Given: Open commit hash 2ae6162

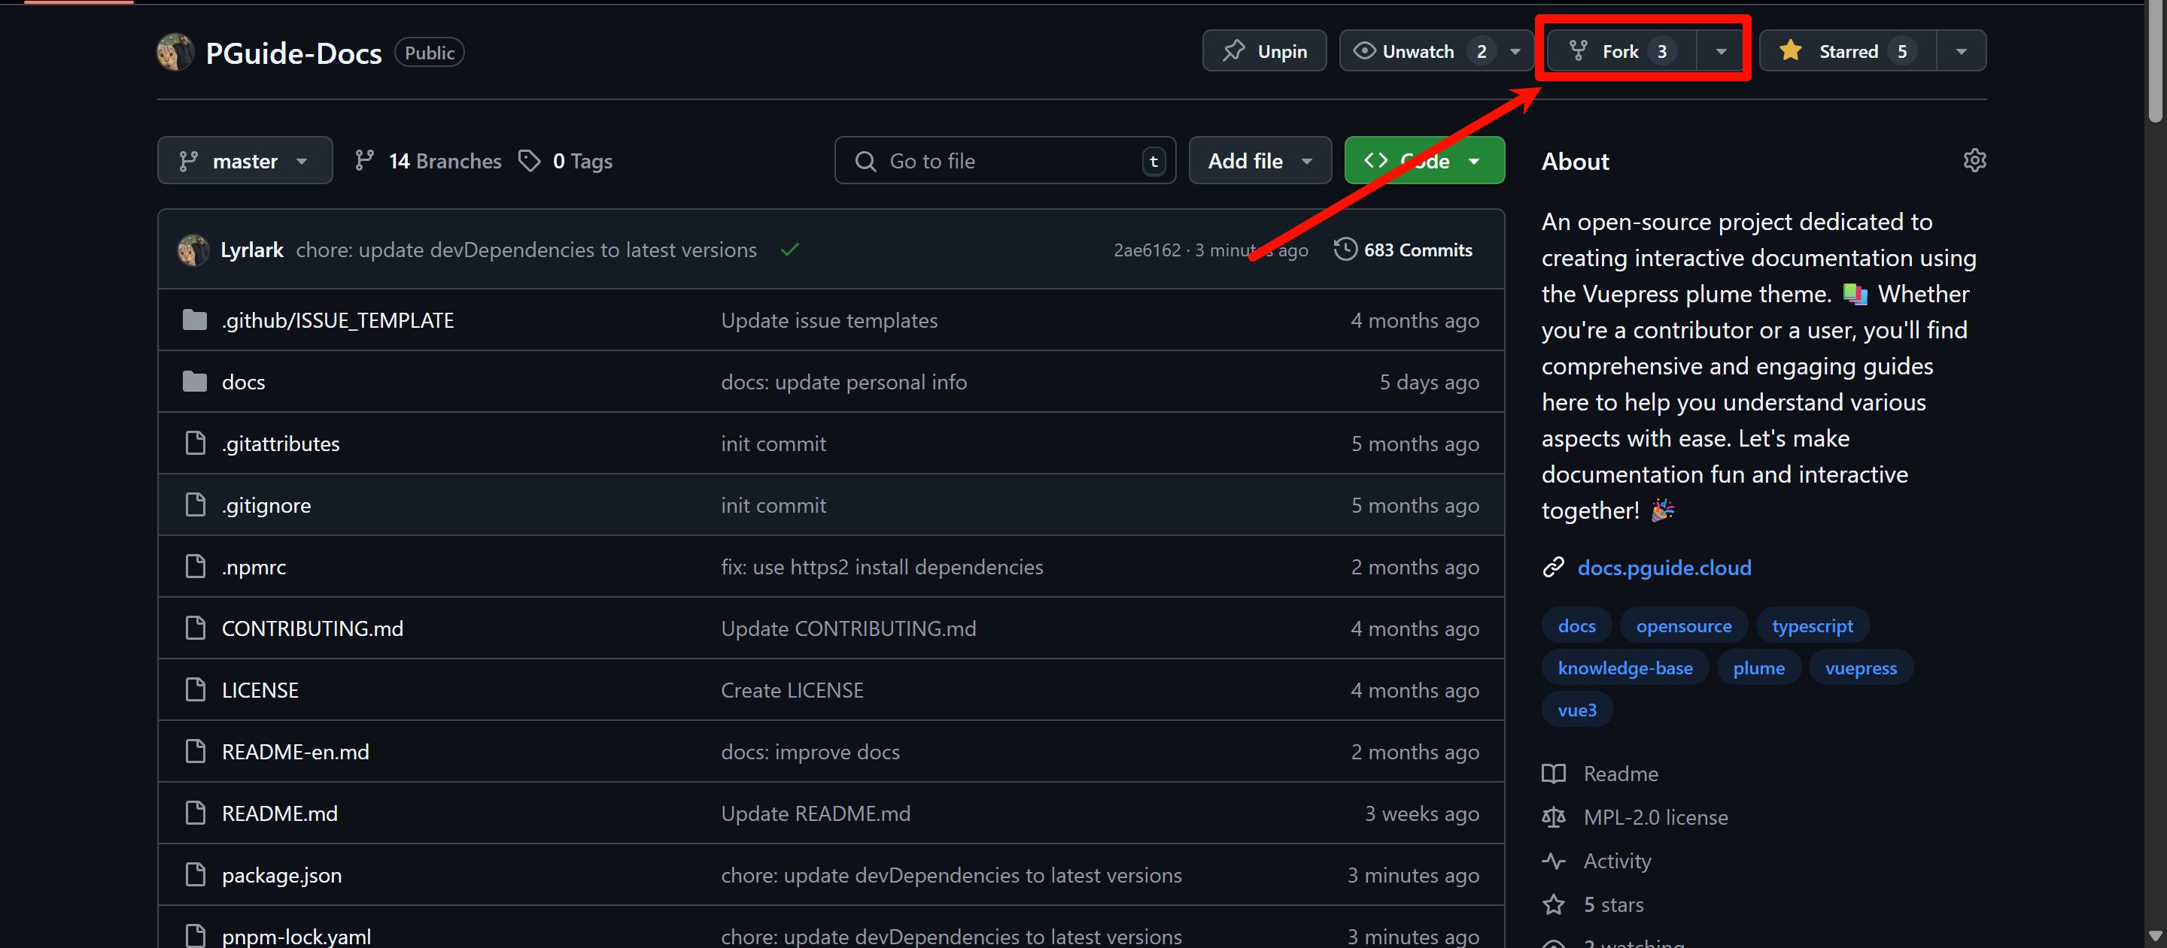Looking at the screenshot, I should tap(1147, 250).
